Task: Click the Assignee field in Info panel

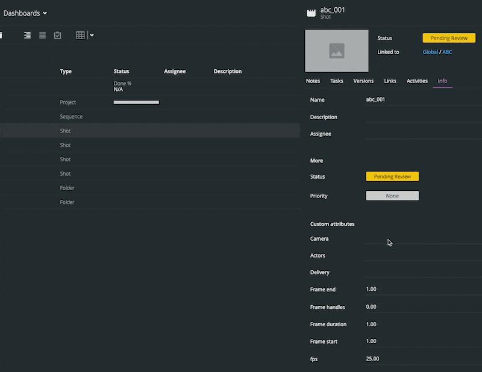Action: coord(423,134)
